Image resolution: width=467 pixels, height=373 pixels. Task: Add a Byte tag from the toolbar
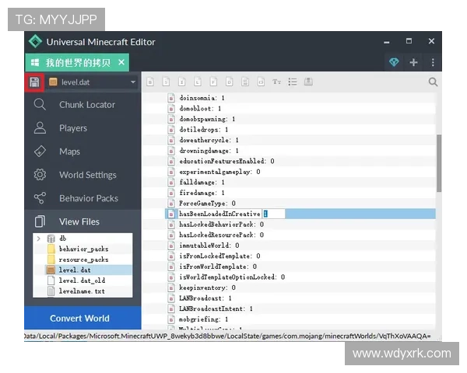(150, 82)
